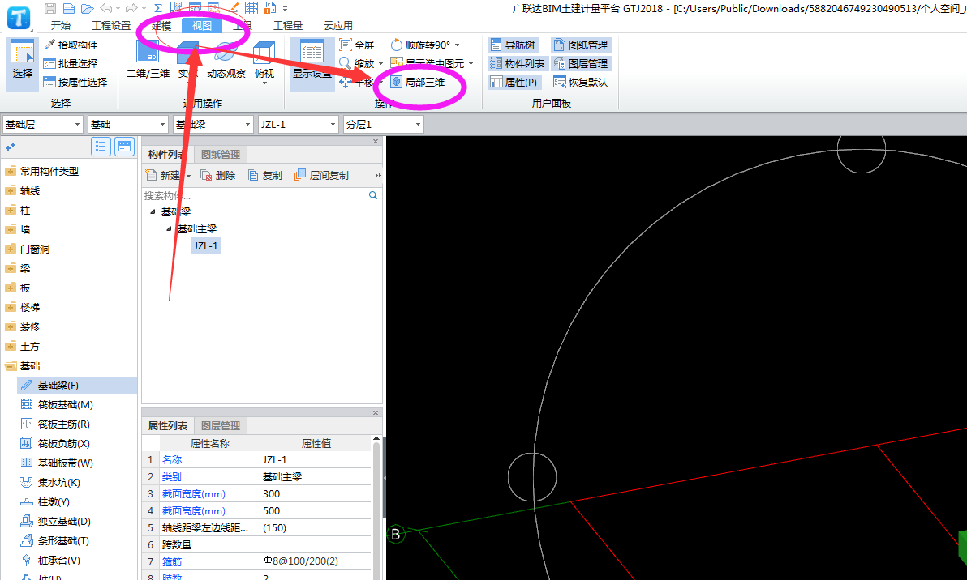Toggle the card view mode button in navigation panel

point(124,147)
